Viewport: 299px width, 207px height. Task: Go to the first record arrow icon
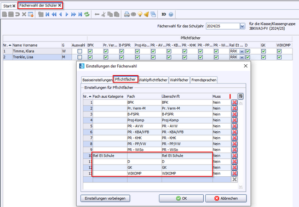click(47, 14)
